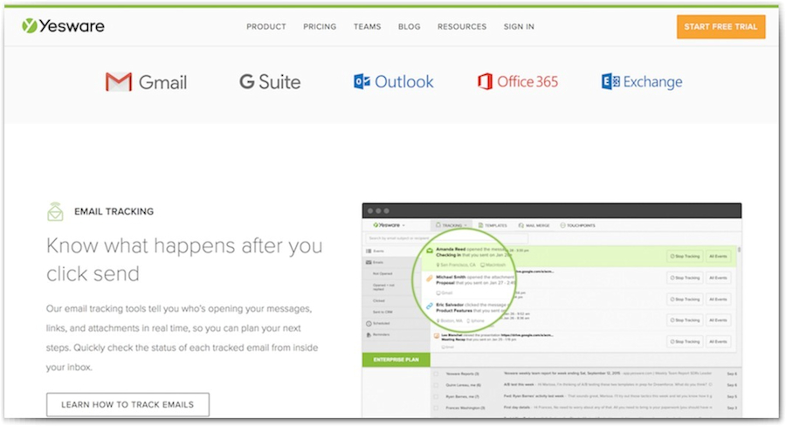Switch to the Touchpoints tab in the demo
Viewport: 786px width, 426px height.
click(577, 225)
